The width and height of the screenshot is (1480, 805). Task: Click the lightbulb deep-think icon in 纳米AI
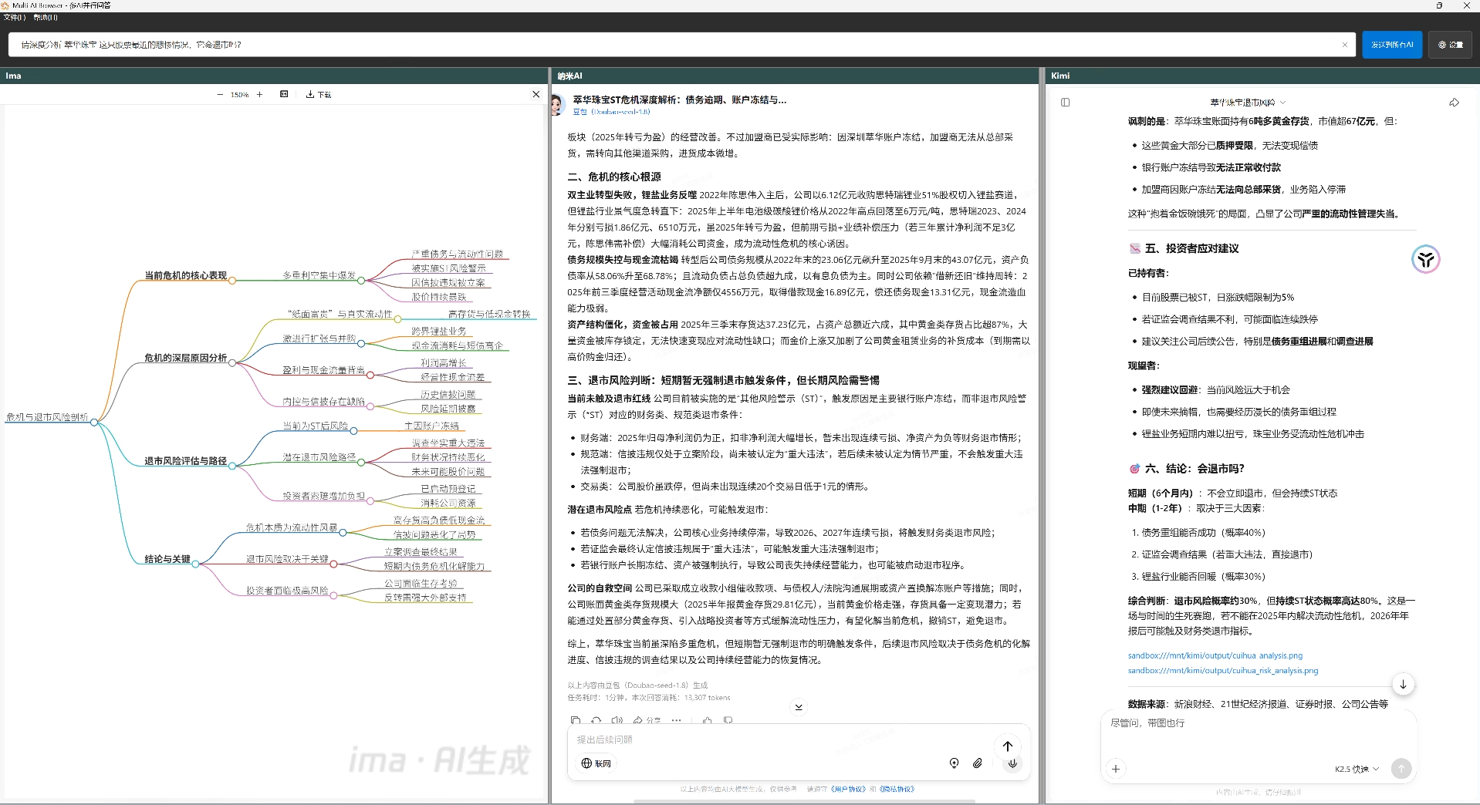tap(955, 763)
